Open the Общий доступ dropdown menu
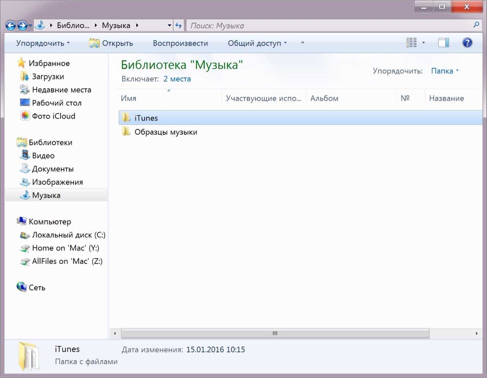Image resolution: width=487 pixels, height=378 pixels. (x=257, y=43)
